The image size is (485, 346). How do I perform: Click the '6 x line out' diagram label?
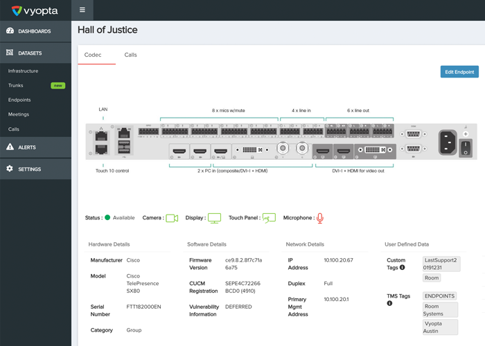click(x=358, y=111)
